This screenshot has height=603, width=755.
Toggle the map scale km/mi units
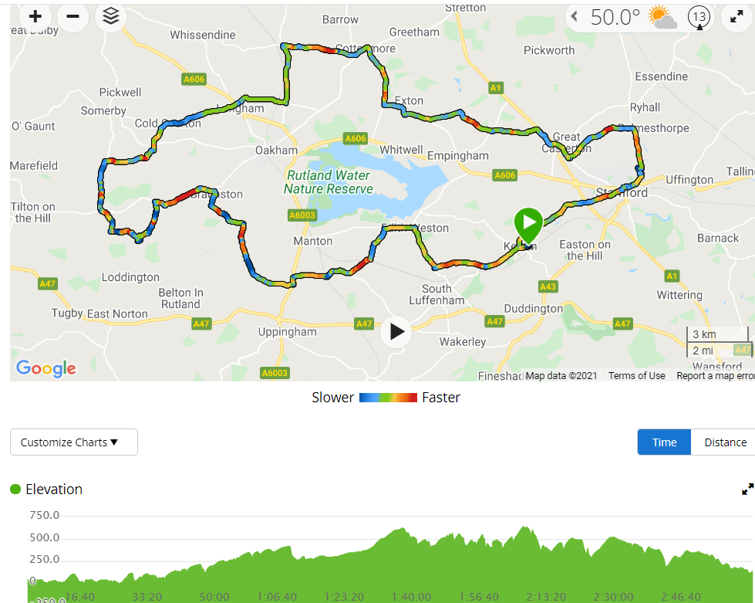click(x=718, y=342)
